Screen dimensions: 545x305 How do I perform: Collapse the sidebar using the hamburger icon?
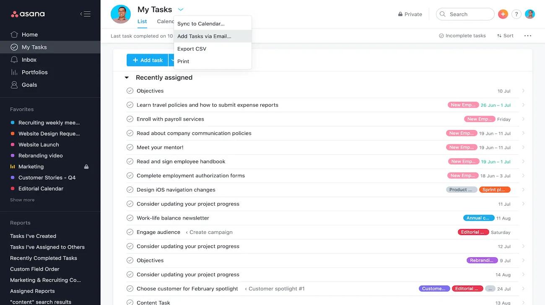click(x=86, y=14)
